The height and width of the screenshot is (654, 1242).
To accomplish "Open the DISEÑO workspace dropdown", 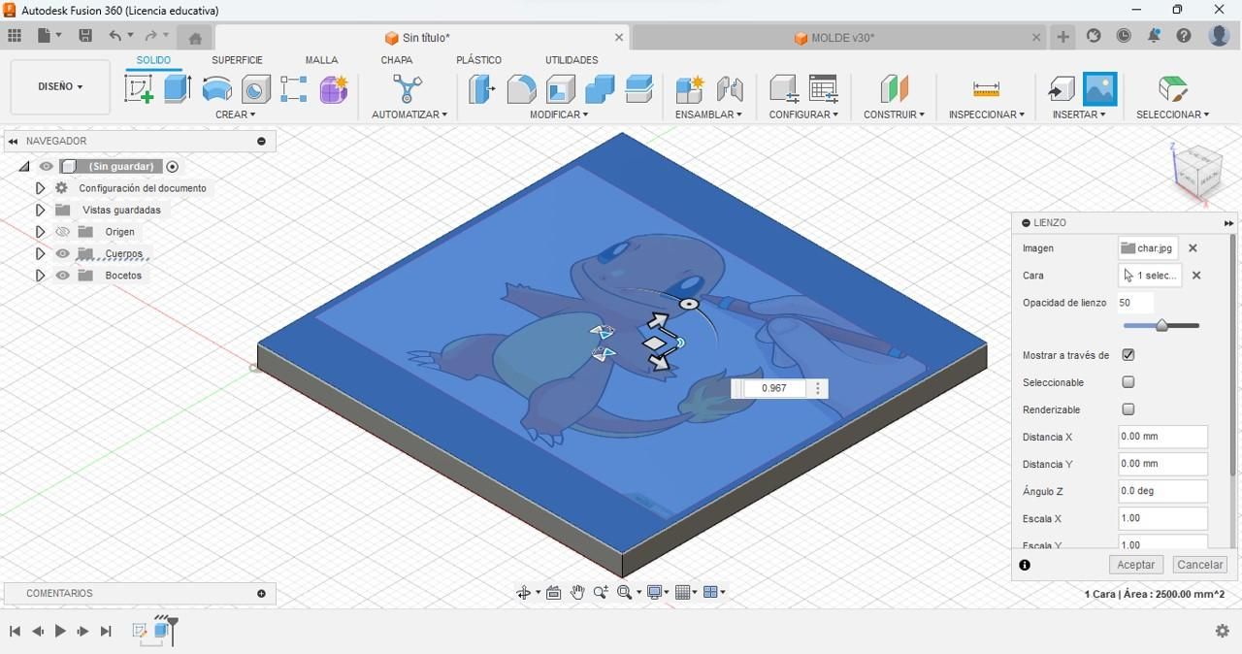I will click(60, 86).
